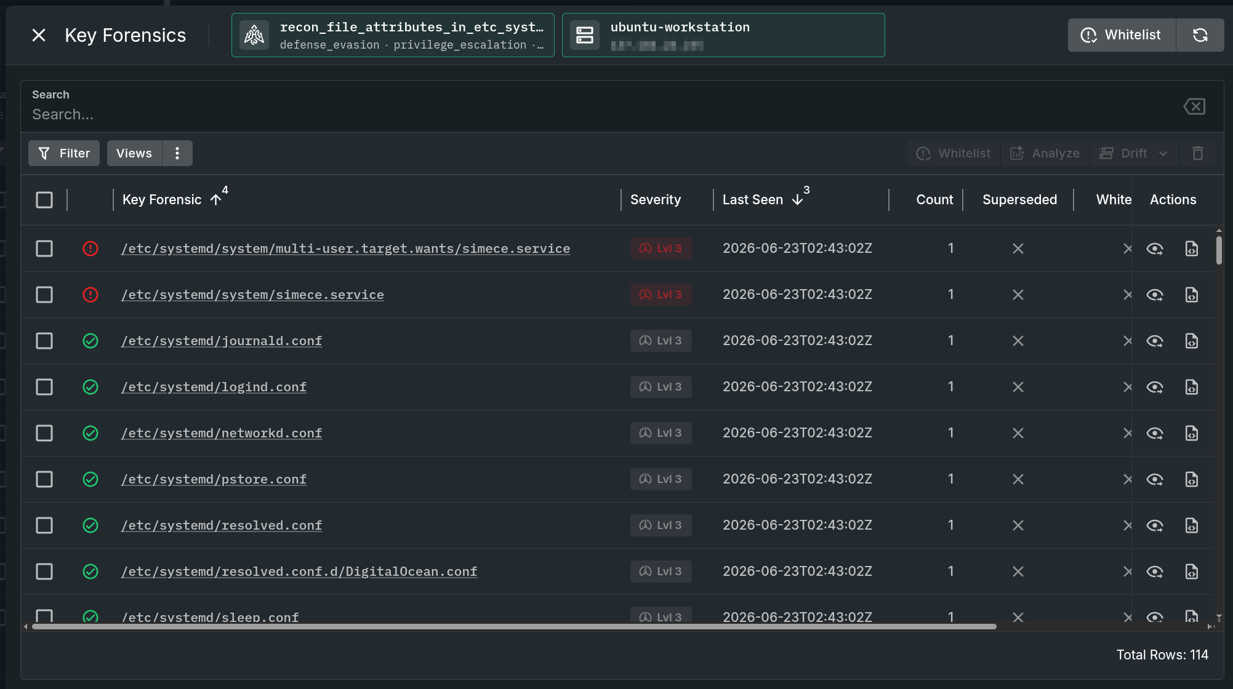
Task: Click the recon_file_attributes rule card
Action: click(393, 35)
